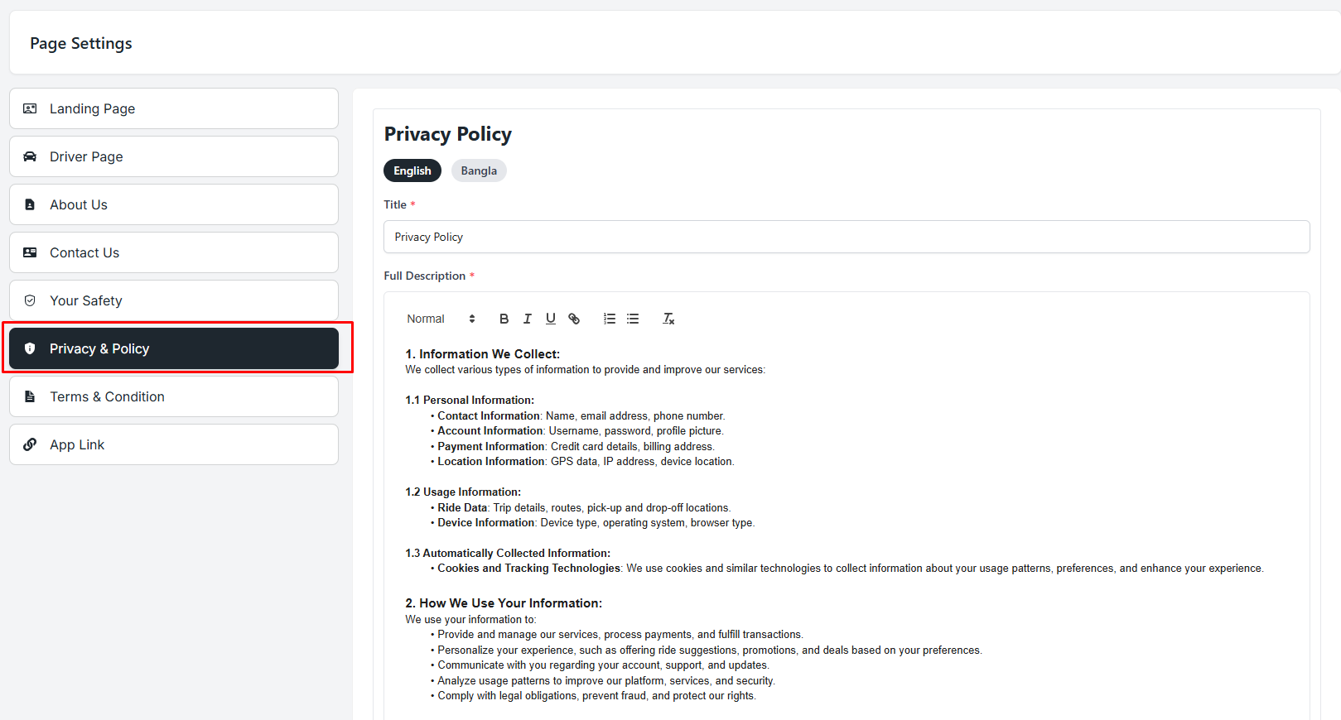The width and height of the screenshot is (1341, 720).
Task: Click the file icon beside Terms & Condition
Action: click(x=30, y=396)
